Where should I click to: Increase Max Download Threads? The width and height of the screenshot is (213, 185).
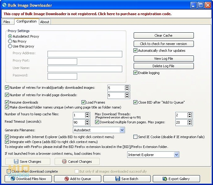tap(190, 114)
